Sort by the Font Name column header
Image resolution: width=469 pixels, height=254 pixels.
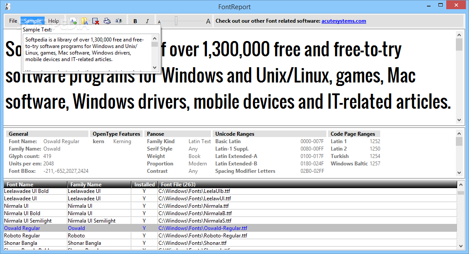(x=35, y=185)
